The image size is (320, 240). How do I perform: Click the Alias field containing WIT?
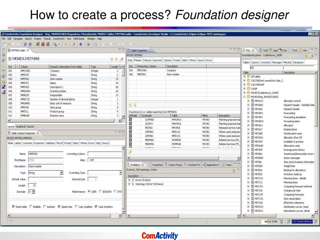[x=105, y=160]
